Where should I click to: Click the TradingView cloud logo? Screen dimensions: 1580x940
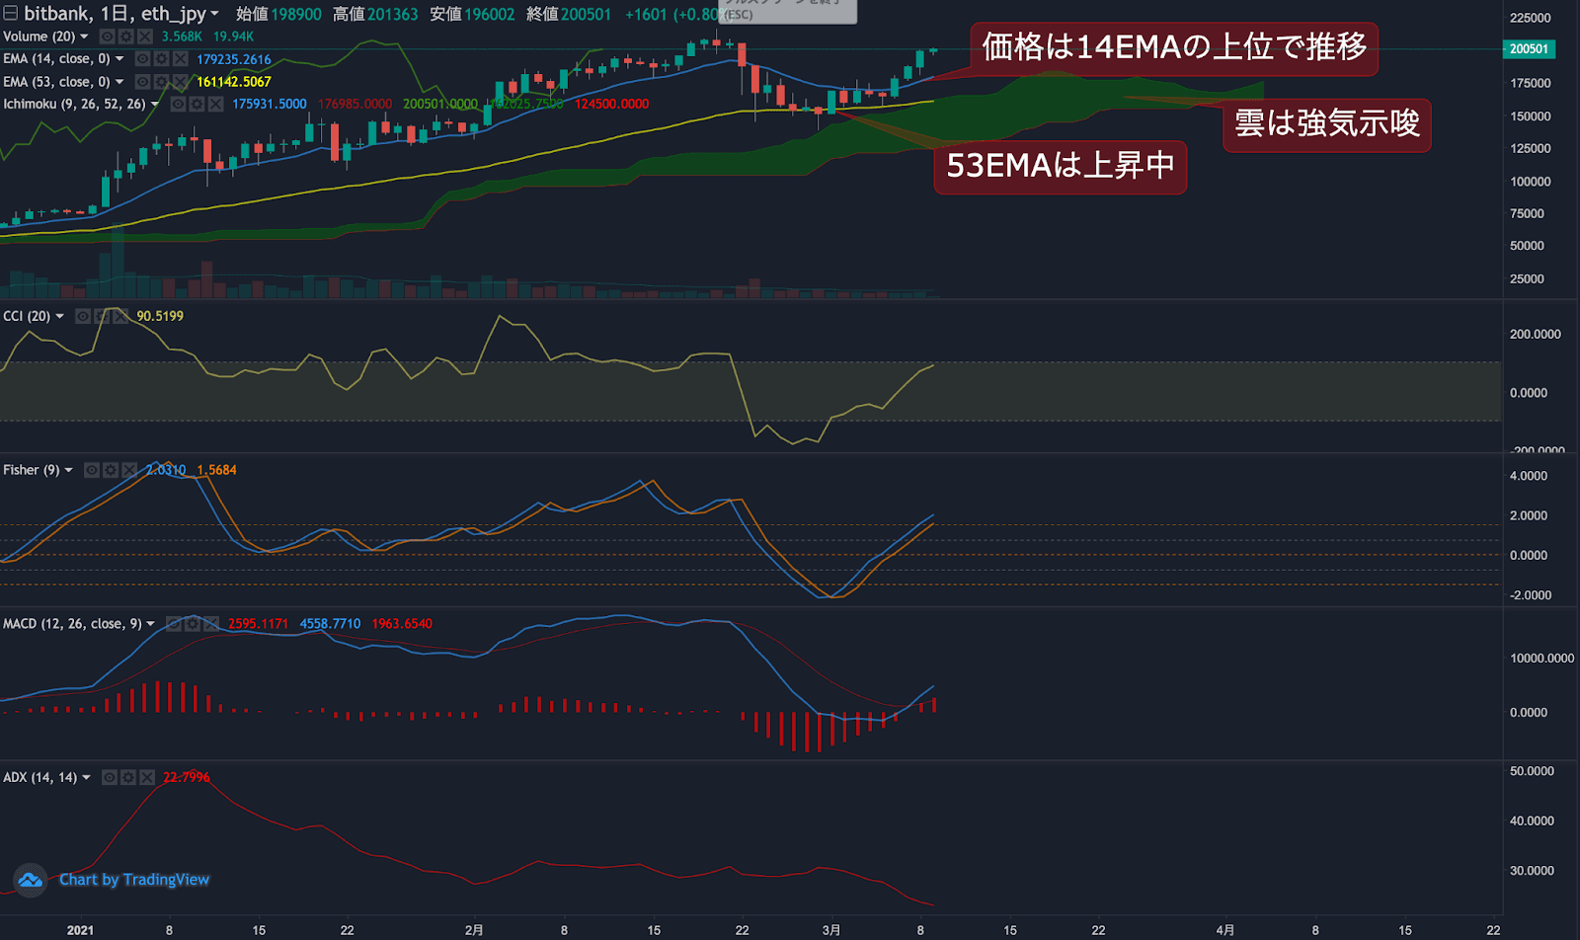coord(31,879)
